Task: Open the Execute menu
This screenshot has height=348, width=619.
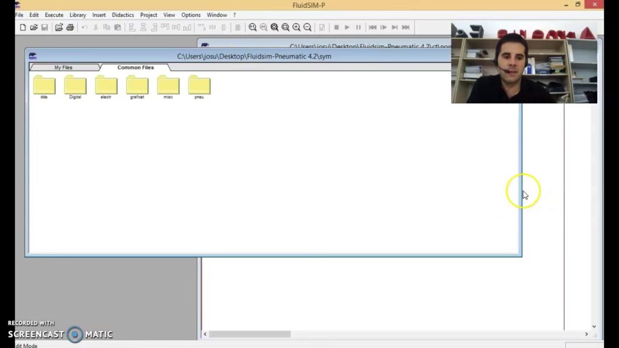Action: coord(54,15)
